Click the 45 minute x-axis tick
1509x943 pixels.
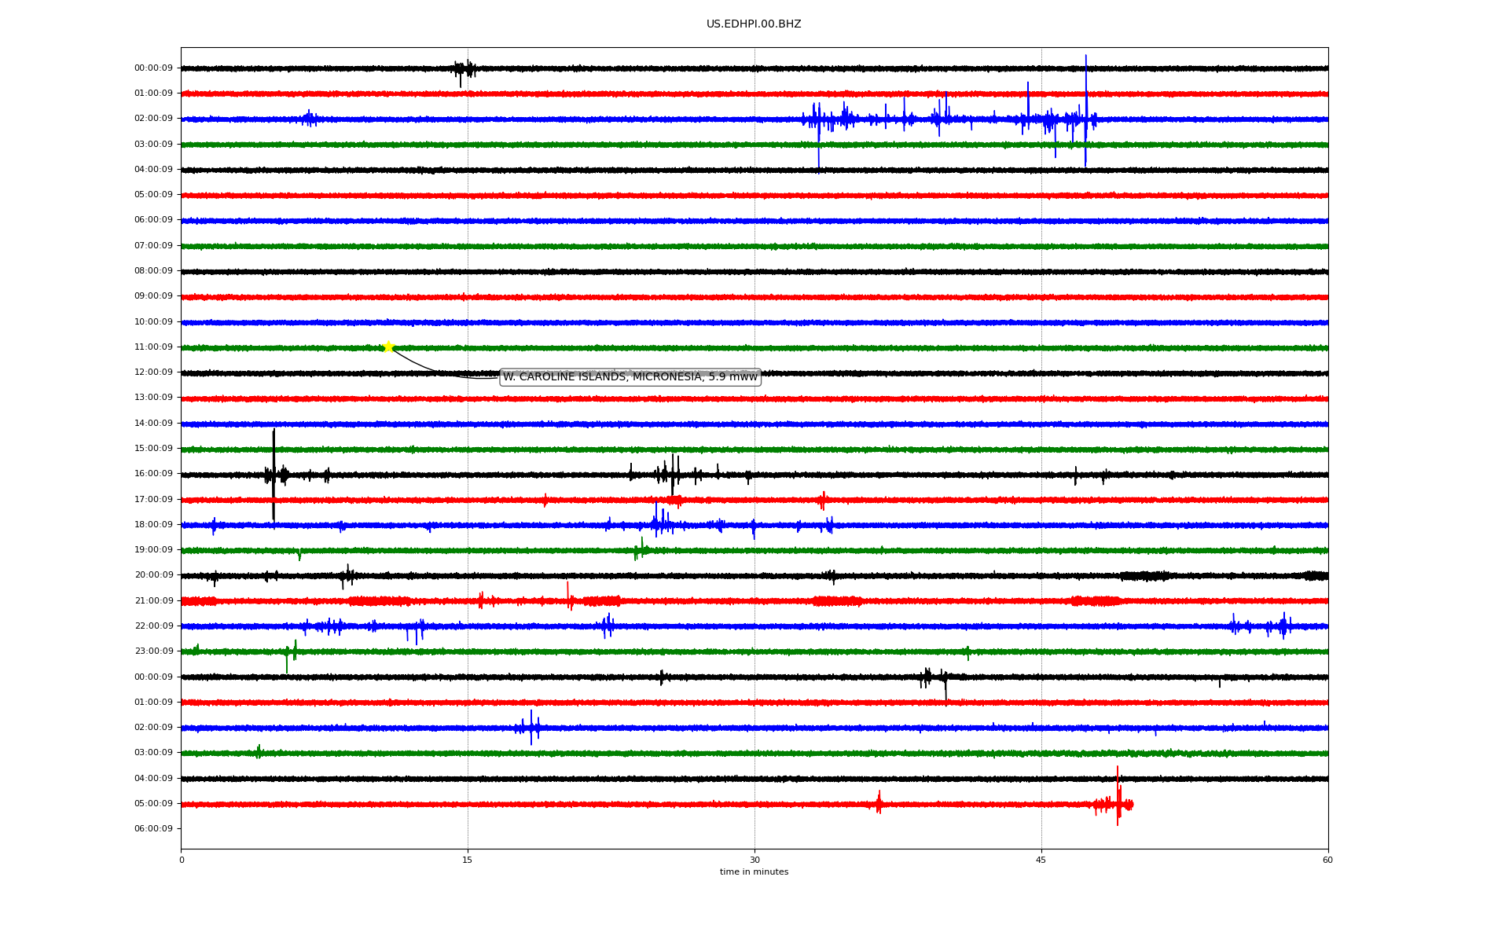[1041, 860]
